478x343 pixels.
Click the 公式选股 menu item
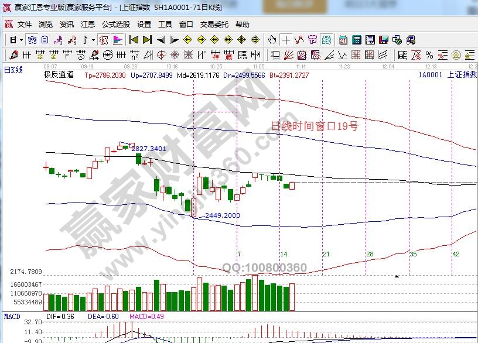click(x=116, y=25)
